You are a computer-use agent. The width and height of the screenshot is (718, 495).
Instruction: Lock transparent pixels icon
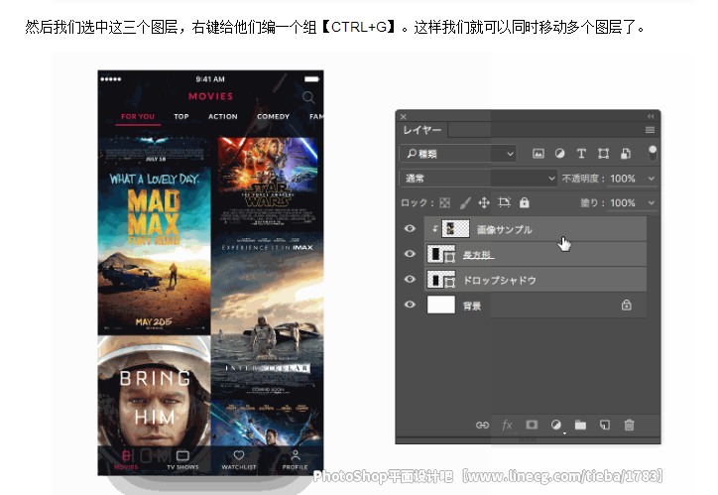(444, 202)
